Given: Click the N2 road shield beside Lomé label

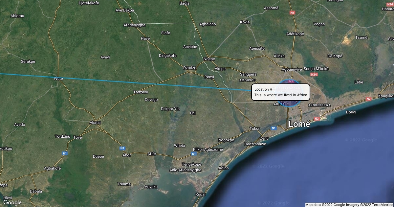Looking at the screenshot, I should click(317, 119).
